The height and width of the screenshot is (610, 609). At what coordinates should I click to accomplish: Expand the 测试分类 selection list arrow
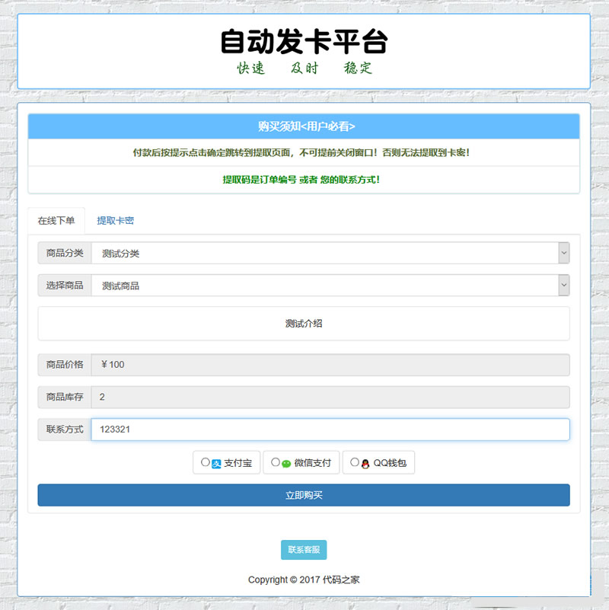tap(563, 252)
